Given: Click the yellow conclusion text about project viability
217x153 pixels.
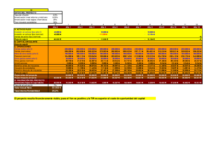Looking at the screenshot, I should coord(85,98).
